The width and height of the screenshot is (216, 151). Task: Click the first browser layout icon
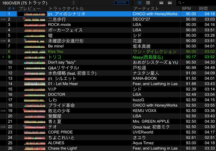161,3
